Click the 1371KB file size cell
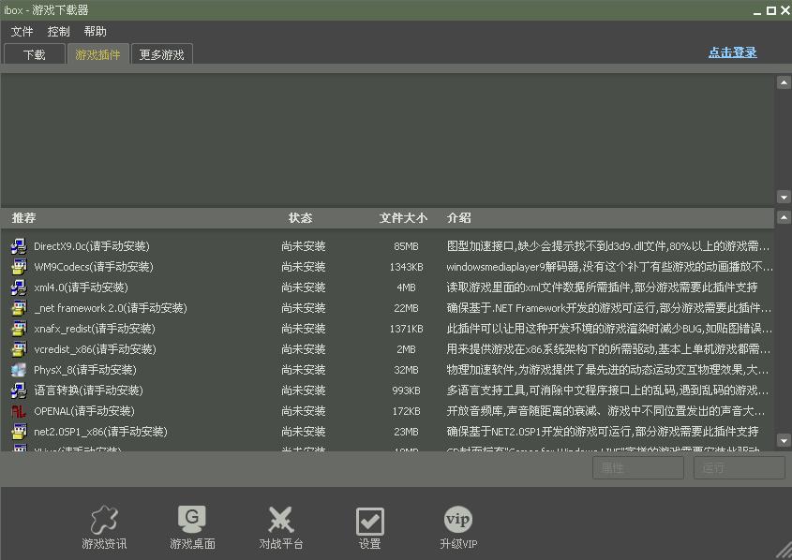 pyautogui.click(x=406, y=329)
